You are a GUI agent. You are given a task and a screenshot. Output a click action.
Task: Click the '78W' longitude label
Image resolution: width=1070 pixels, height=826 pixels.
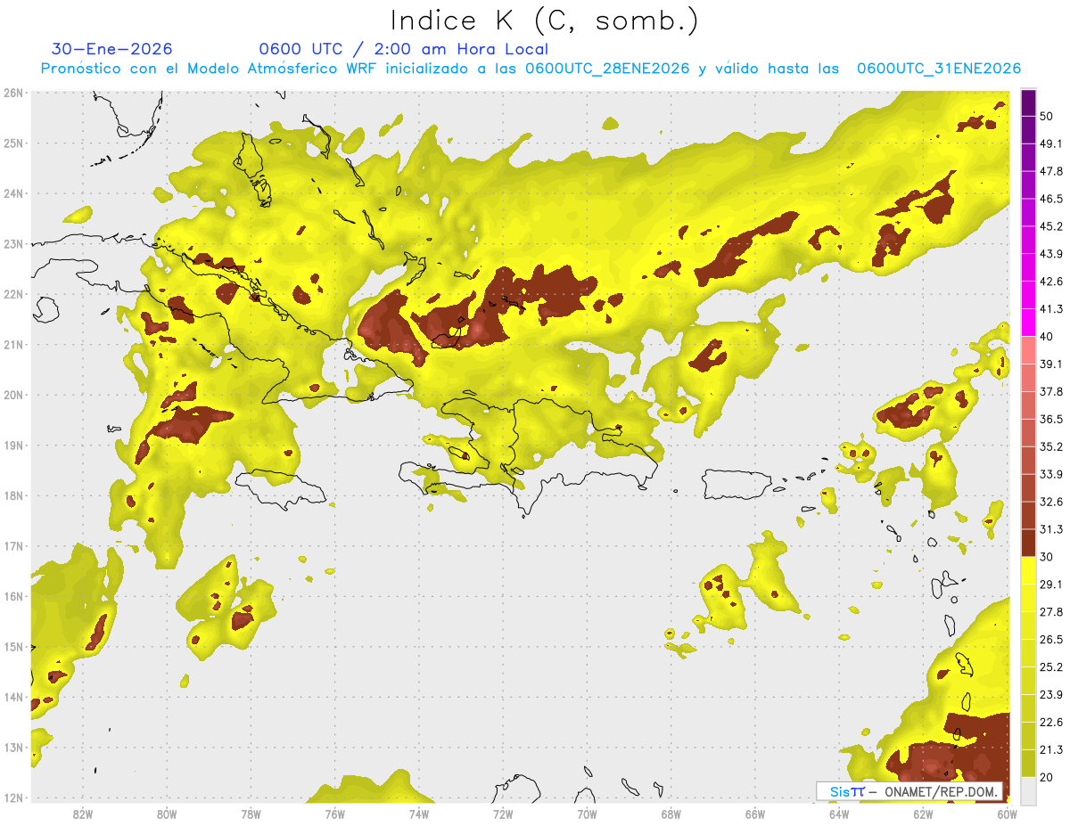click(251, 814)
